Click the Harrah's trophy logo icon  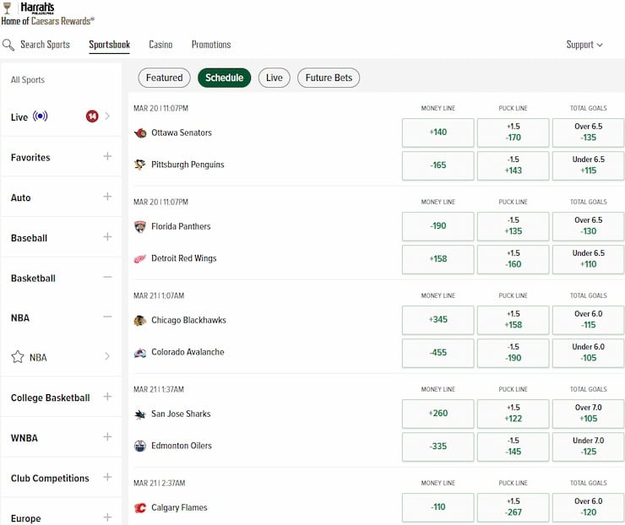[7, 8]
